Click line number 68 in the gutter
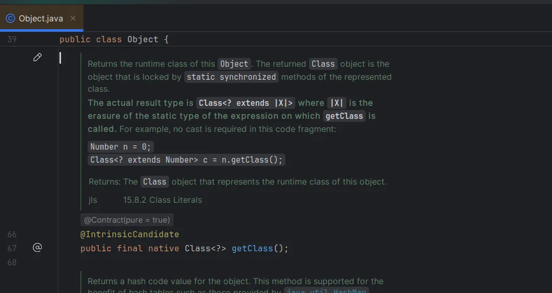The image size is (552, 293). coord(12,262)
